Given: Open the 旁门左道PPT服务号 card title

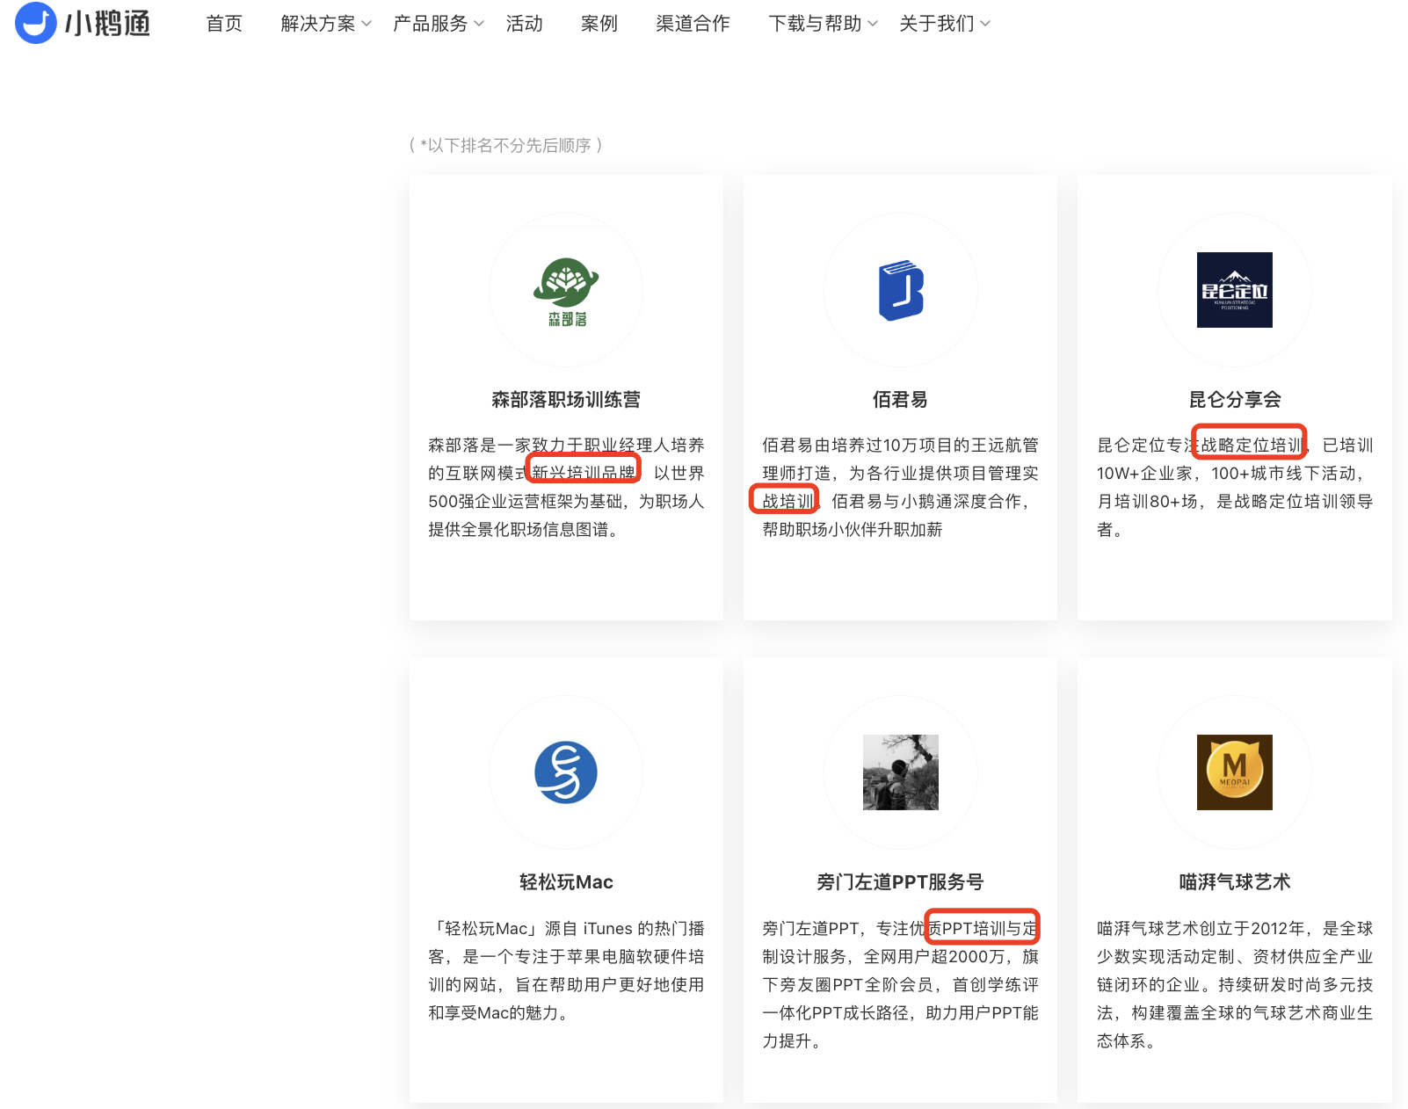Looking at the screenshot, I should [x=900, y=882].
